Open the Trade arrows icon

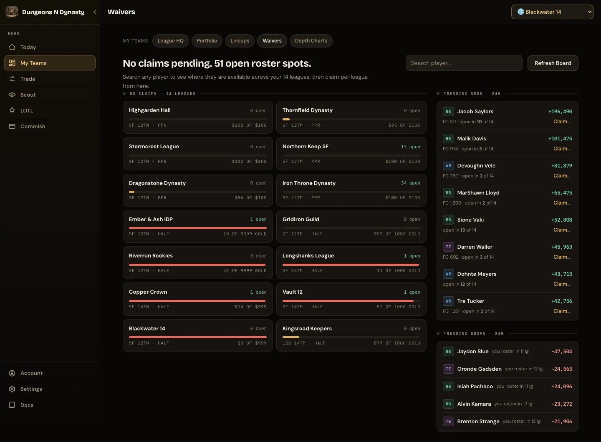[x=12, y=79]
